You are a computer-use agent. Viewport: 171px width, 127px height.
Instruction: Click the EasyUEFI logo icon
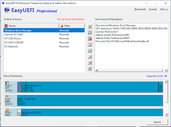click(x=7, y=10)
